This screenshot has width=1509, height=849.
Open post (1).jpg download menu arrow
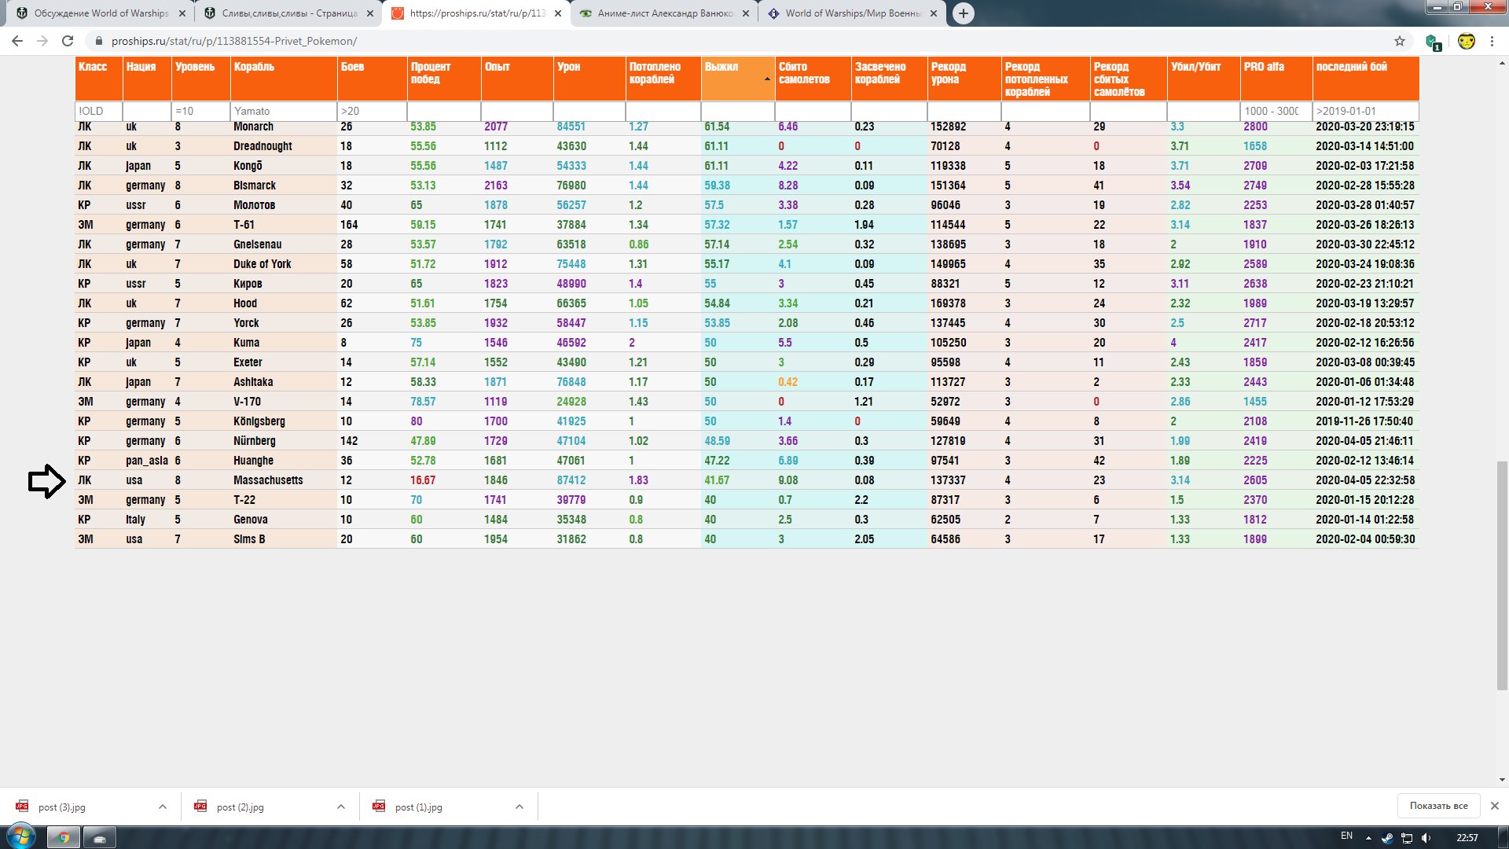(x=520, y=807)
